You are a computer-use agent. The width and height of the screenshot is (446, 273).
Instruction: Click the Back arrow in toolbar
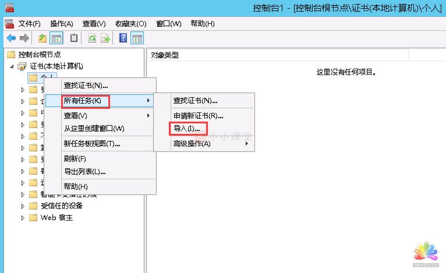(10, 38)
